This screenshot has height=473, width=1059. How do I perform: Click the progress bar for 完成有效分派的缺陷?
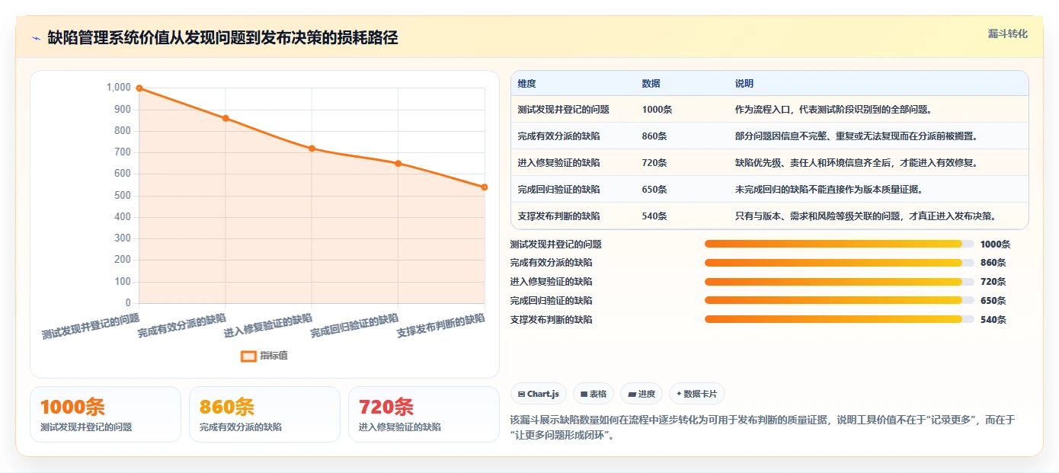point(840,263)
